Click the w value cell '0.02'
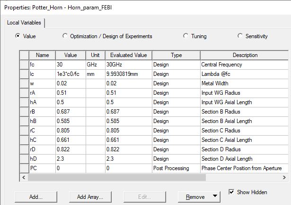291x205 pixels. click(71, 83)
